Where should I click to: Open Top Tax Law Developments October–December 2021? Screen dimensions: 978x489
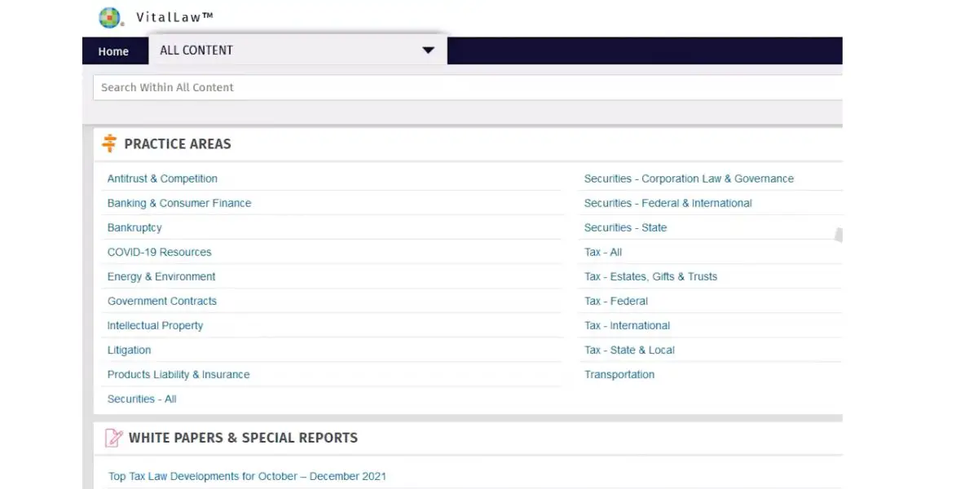[247, 476]
